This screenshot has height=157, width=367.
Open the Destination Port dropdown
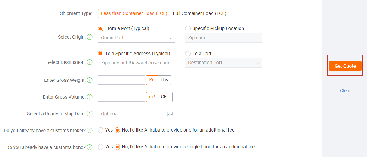[224, 63]
